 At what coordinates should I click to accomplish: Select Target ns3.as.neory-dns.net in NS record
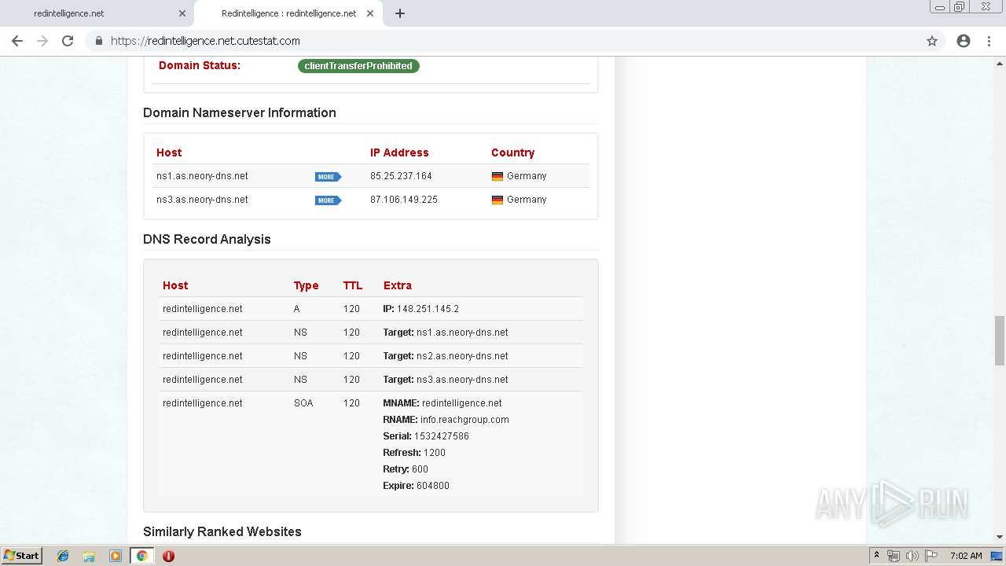(x=462, y=380)
